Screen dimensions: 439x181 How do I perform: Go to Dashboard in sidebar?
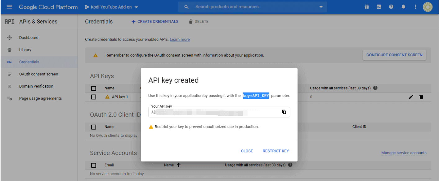(x=29, y=37)
